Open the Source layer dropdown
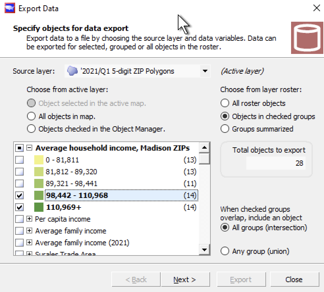The width and height of the screenshot is (324, 292). pyautogui.click(x=205, y=71)
